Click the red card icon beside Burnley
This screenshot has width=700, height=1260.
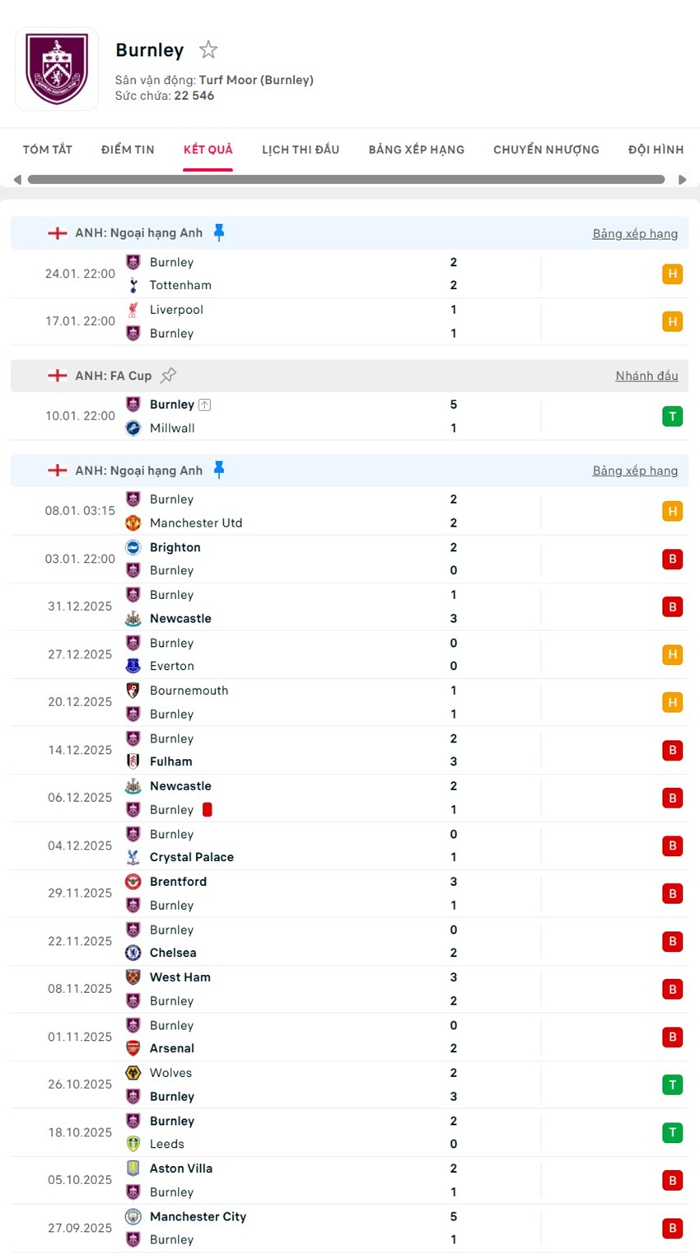(x=208, y=809)
